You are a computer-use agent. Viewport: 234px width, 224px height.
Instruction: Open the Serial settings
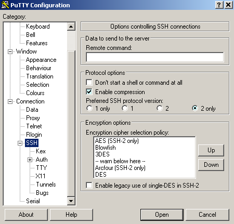[33, 201]
